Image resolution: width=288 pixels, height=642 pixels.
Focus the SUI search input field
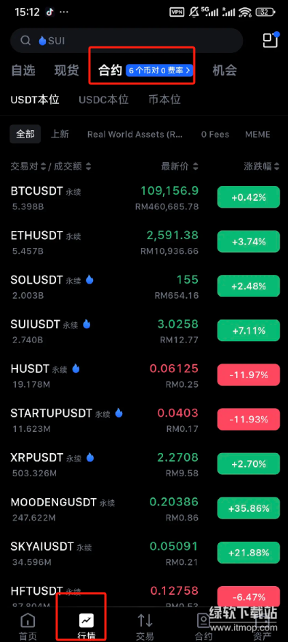click(x=127, y=41)
